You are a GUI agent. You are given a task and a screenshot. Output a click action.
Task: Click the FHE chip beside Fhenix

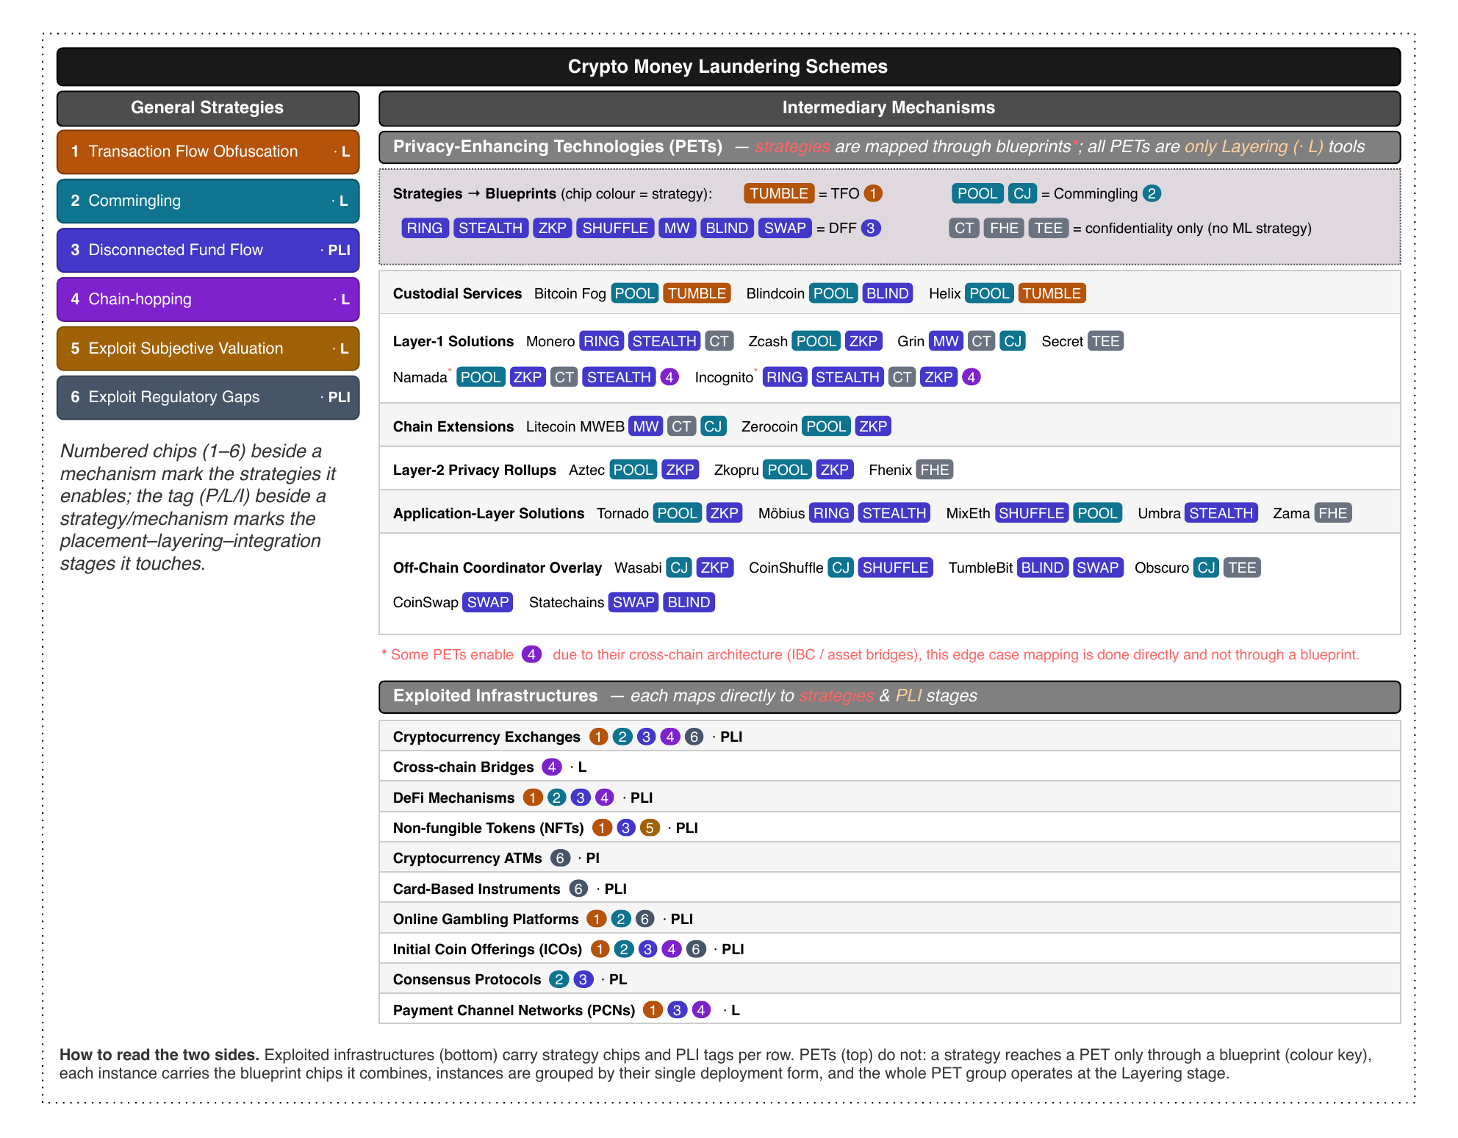pos(935,470)
